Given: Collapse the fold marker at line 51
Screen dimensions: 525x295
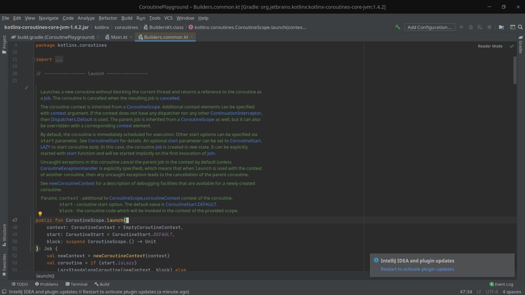Looking at the screenshot, I should click(33, 248).
